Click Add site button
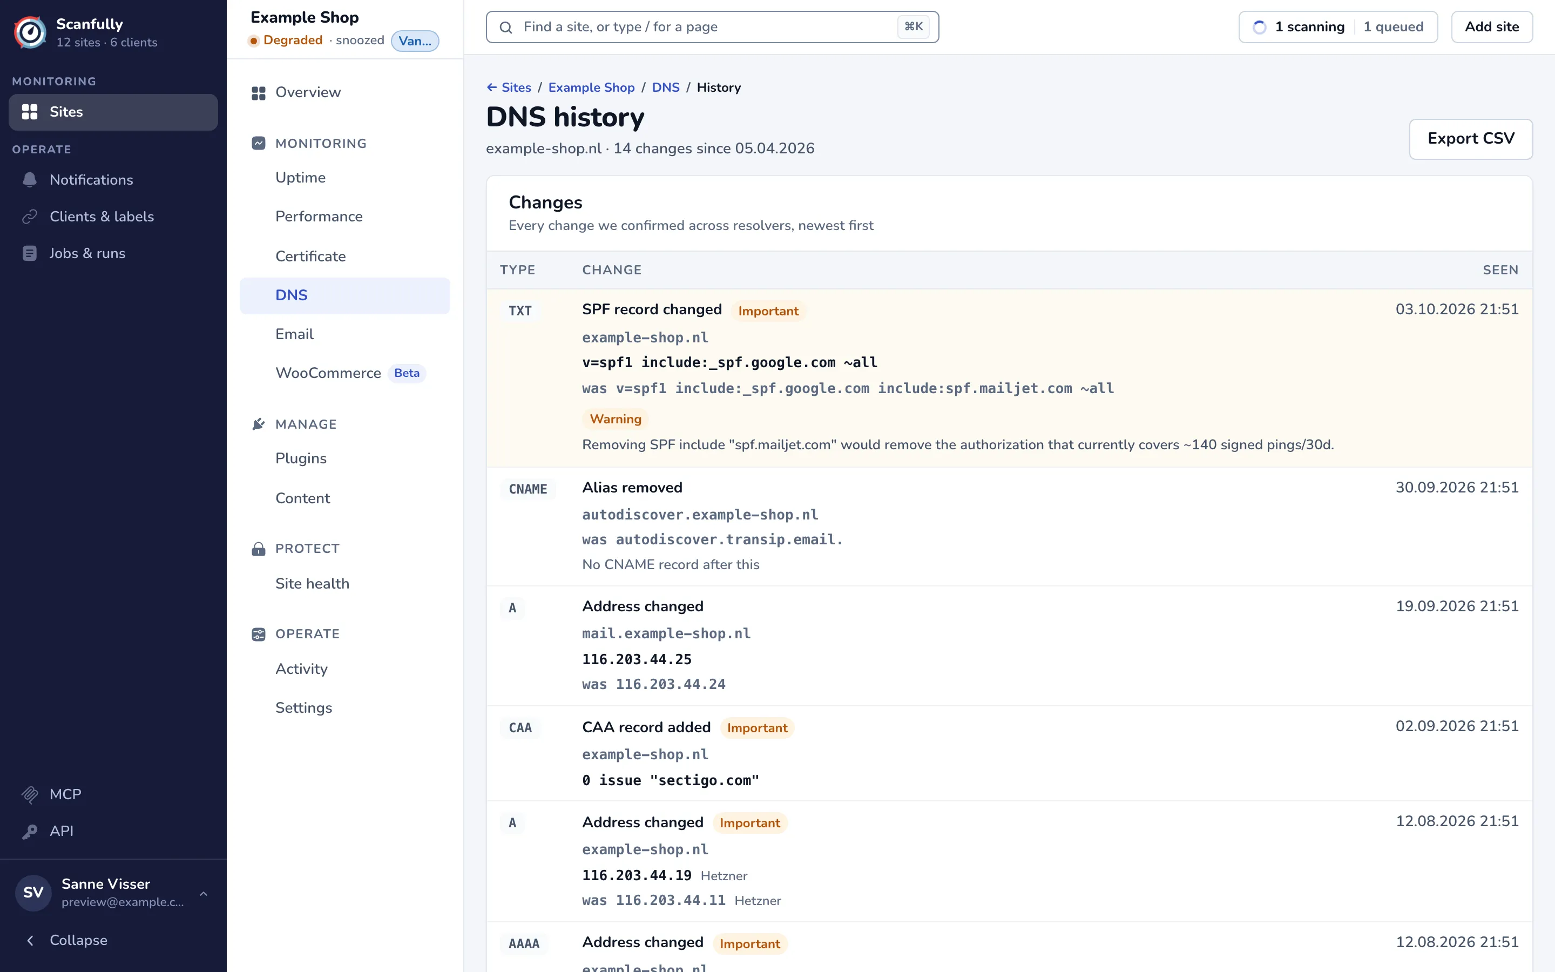Image resolution: width=1555 pixels, height=972 pixels. (1492, 27)
